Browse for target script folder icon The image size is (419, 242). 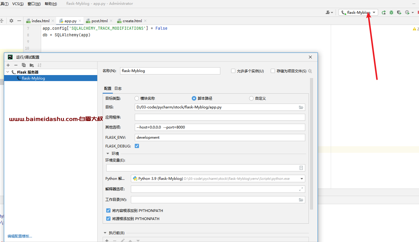coord(301,107)
